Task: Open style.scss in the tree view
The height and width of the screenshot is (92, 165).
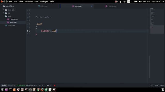Action: pyautogui.click(x=13, y=22)
